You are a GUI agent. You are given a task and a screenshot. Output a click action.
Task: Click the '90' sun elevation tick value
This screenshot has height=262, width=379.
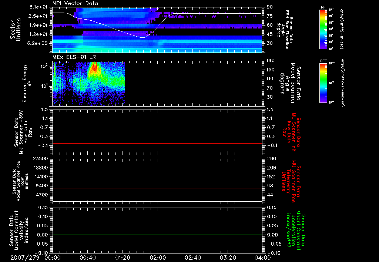point(269,7)
